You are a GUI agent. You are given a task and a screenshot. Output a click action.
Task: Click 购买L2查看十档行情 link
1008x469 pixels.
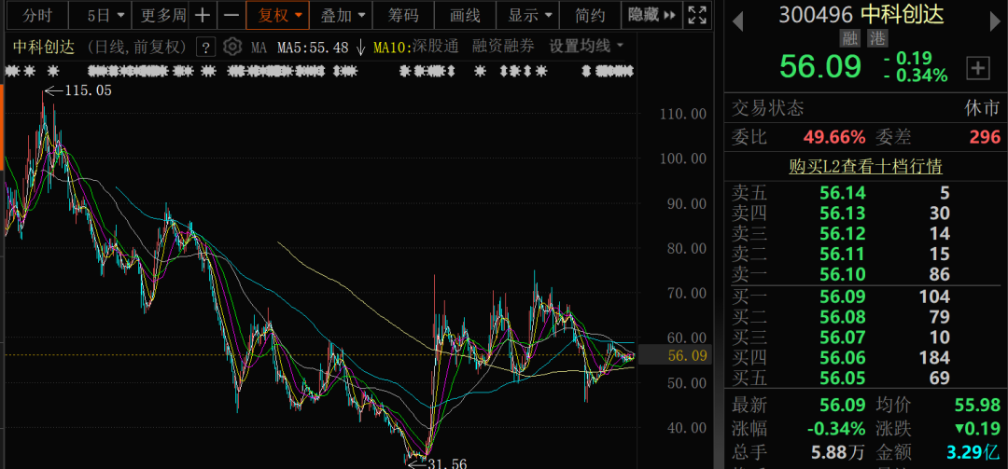pyautogui.click(x=864, y=167)
